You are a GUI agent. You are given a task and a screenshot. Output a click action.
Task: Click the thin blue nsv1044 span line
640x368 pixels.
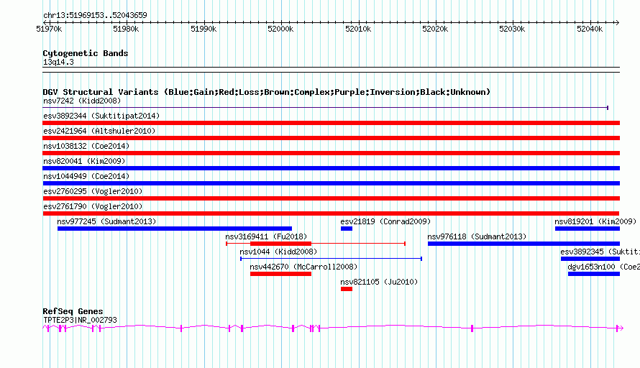pos(331,259)
